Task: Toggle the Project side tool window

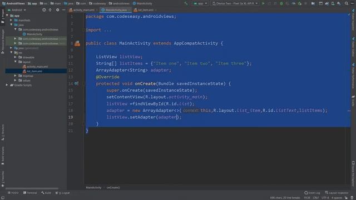Action: [3, 16]
